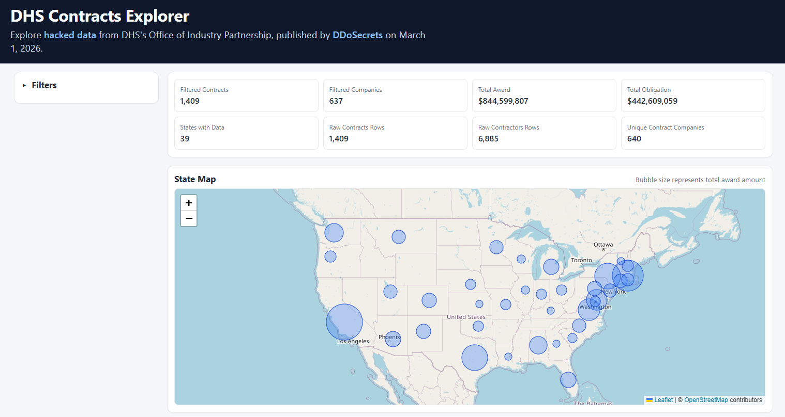Expand the Filters panel
This screenshot has width=785, height=417.
[44, 85]
